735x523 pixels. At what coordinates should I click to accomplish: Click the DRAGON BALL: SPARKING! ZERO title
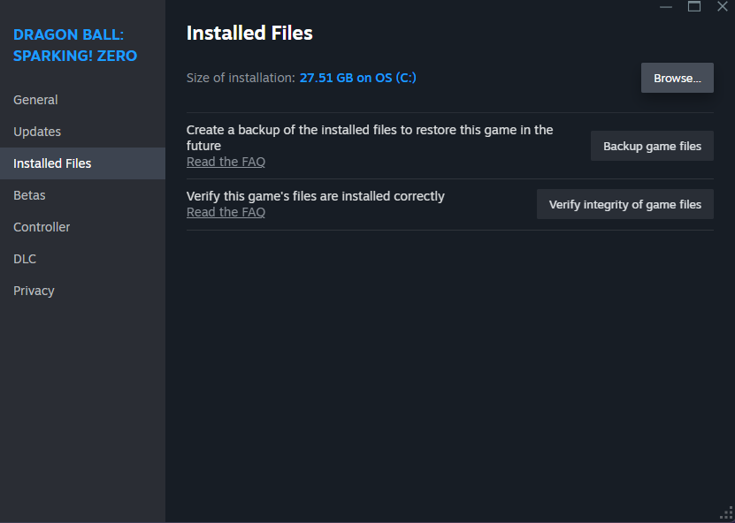74,46
